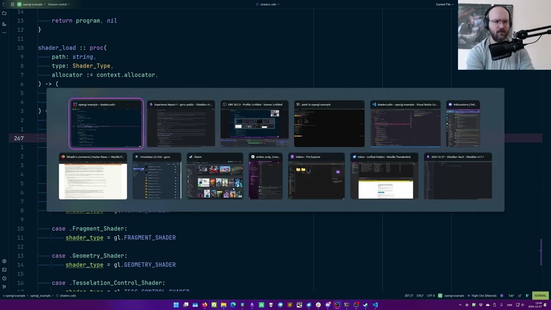Click the microphone icon in system tray
551x310 pixels.
click(x=501, y=305)
